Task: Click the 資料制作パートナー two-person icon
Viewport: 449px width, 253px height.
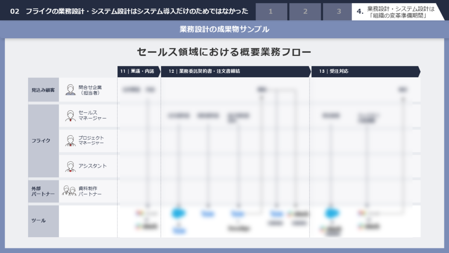Action: tap(69, 191)
